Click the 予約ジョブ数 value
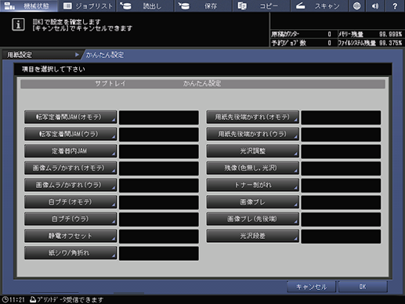Image resolution: width=405 pixels, height=304 pixels. tap(329, 43)
